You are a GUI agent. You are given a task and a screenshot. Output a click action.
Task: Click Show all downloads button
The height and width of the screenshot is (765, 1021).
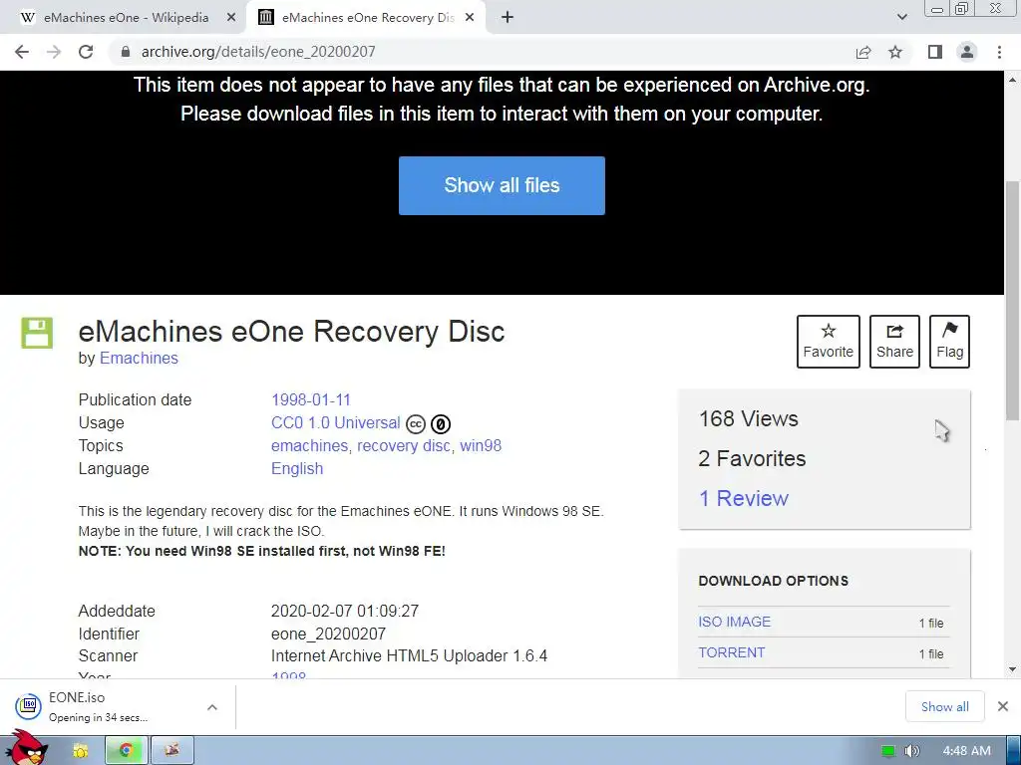click(945, 706)
